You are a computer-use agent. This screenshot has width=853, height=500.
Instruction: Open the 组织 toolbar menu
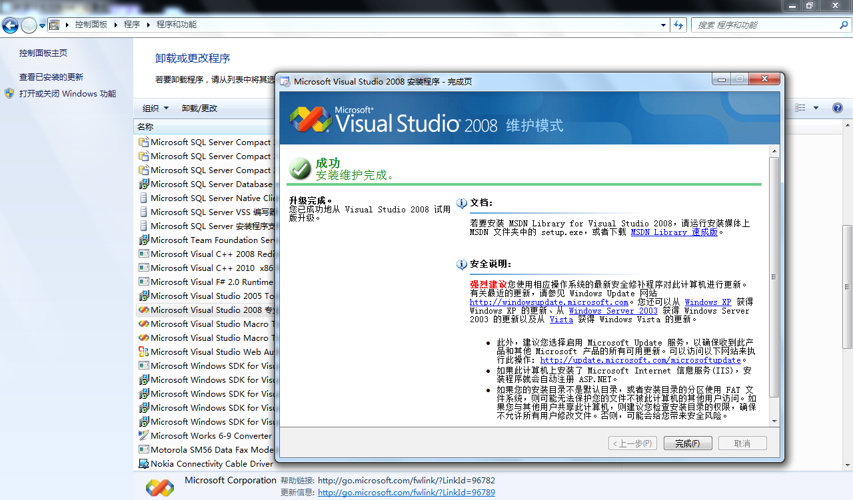click(155, 108)
